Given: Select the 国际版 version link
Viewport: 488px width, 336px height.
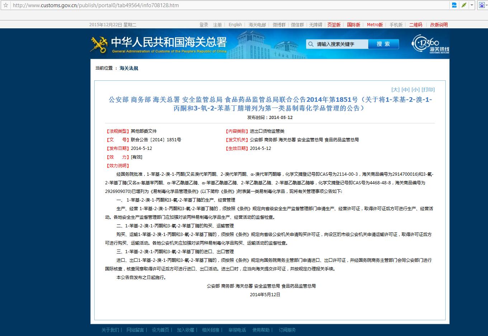Looking at the screenshot, I should pyautogui.click(x=354, y=25).
